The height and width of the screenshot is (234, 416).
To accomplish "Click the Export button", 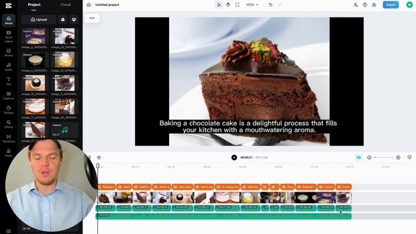I will click(391, 5).
